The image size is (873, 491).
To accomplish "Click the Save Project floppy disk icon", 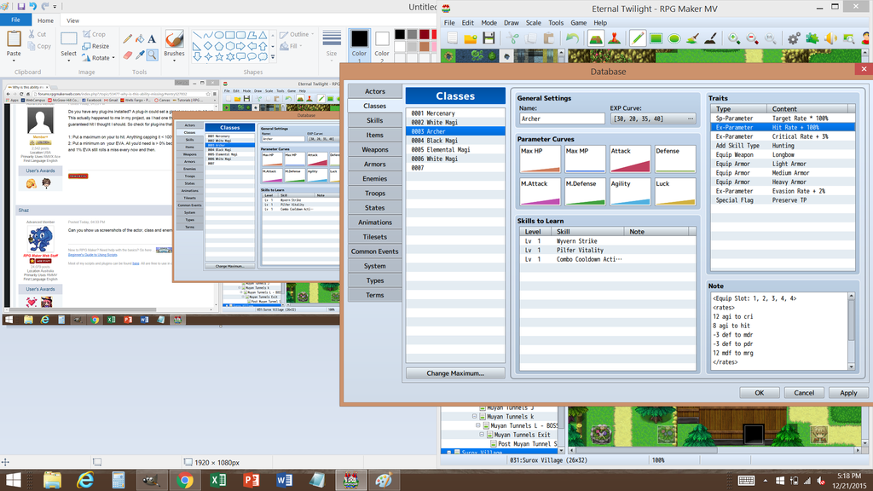I will coord(489,38).
